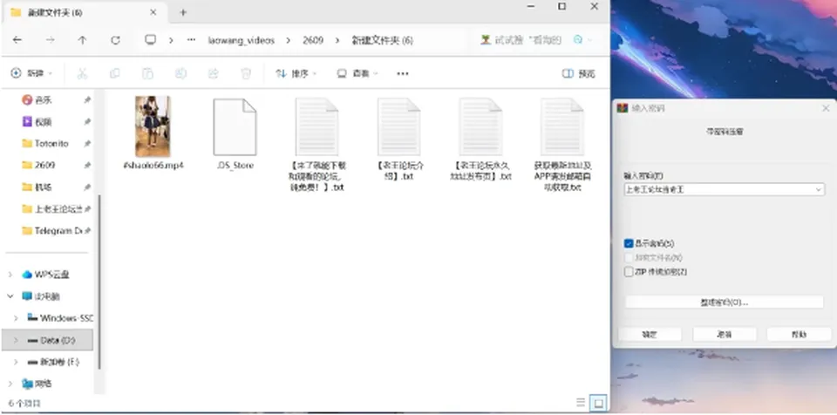Show hidden breadcrumb path with ellipsis
This screenshot has height=415, width=837.
[191, 41]
